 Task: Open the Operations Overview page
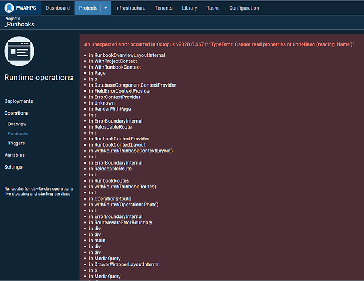point(17,124)
